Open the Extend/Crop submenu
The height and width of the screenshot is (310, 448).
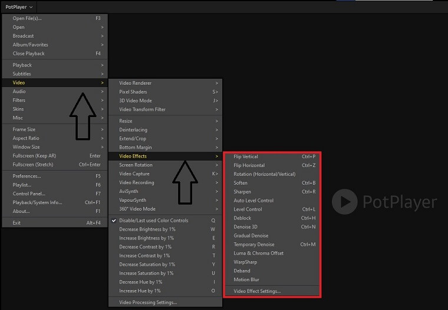coord(165,139)
